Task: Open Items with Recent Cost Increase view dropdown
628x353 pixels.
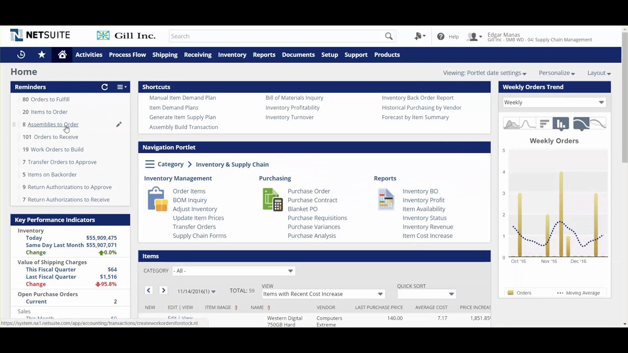Action: [x=323, y=294]
